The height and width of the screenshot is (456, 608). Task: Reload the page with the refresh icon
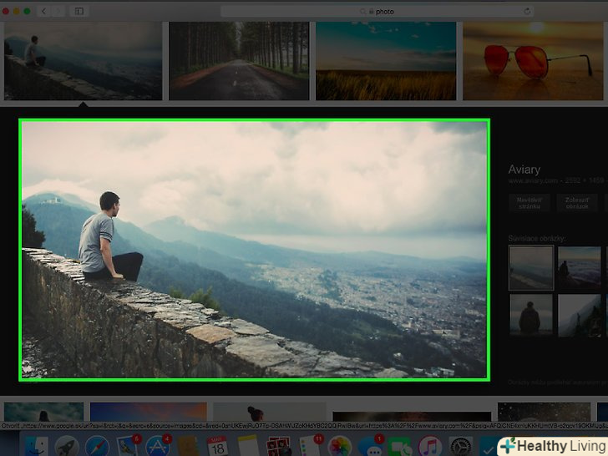tap(527, 11)
